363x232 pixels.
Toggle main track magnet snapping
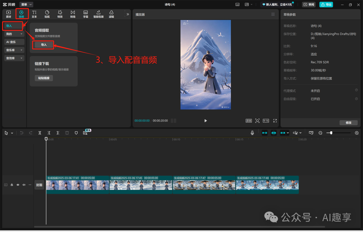tap(265, 133)
